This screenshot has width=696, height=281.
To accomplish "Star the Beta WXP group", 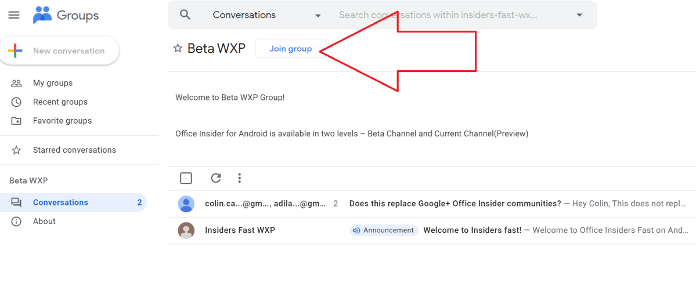I will coord(178,49).
